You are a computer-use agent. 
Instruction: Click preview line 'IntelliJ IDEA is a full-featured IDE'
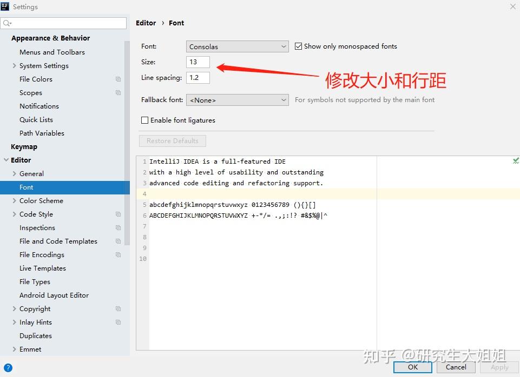click(x=217, y=161)
